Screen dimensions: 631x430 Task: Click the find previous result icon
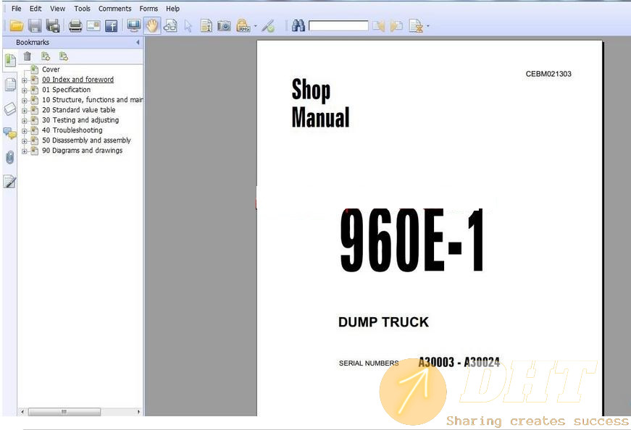pos(378,26)
